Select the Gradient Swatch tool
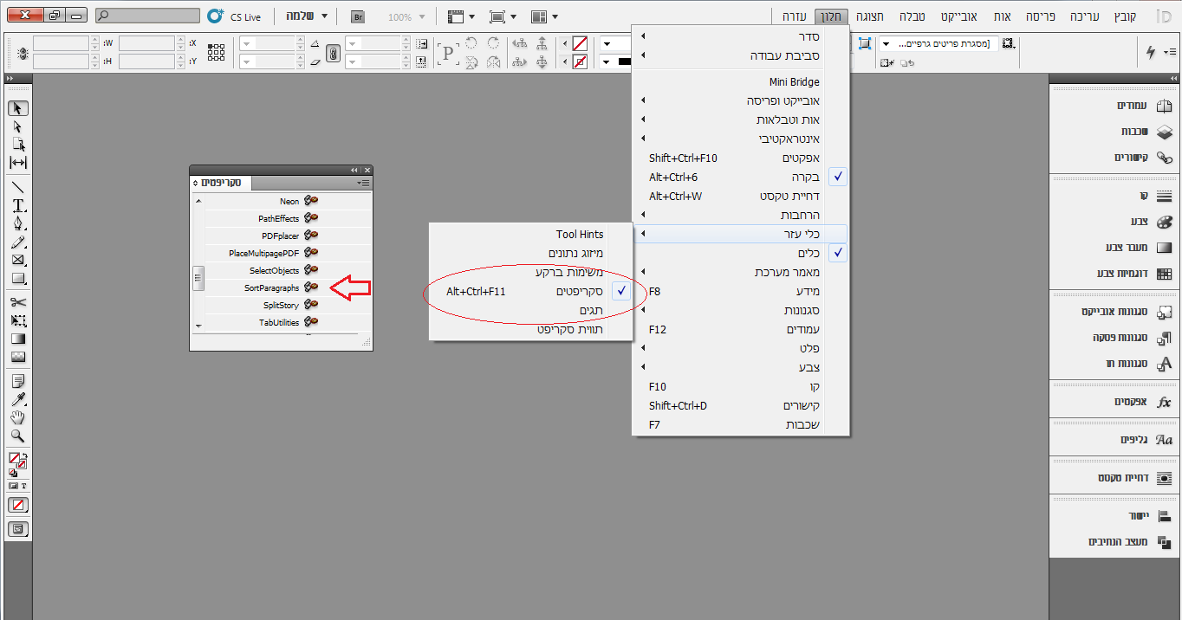Image resolution: width=1182 pixels, height=620 pixels. point(18,339)
